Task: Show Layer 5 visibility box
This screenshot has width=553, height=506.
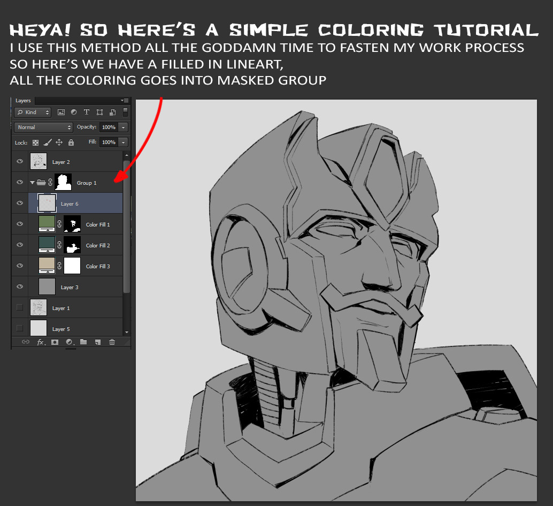Action: coord(20,328)
